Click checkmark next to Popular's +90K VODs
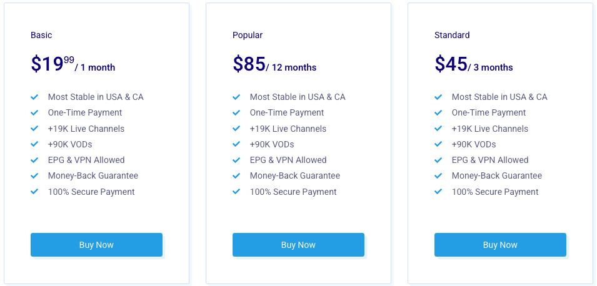 pos(236,144)
